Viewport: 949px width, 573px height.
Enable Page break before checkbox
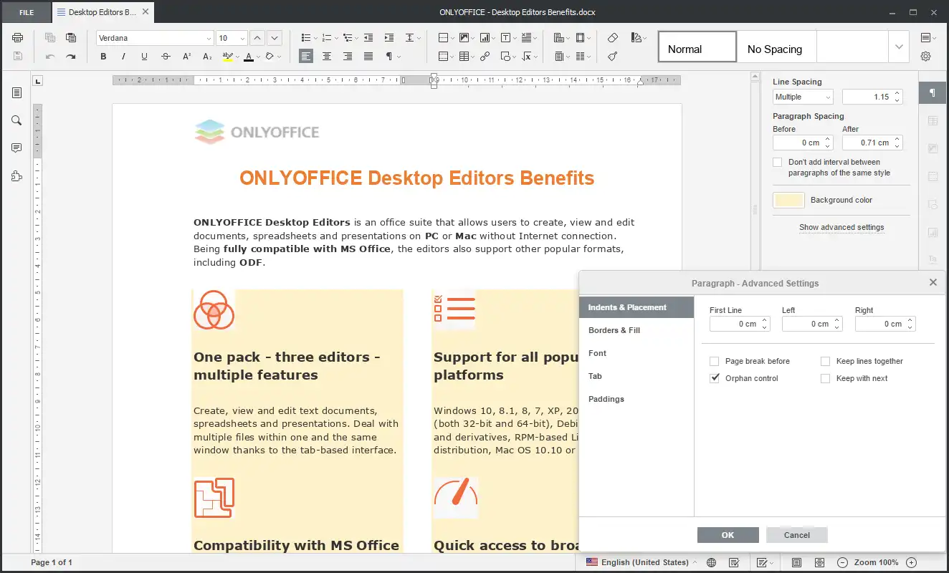click(x=714, y=362)
